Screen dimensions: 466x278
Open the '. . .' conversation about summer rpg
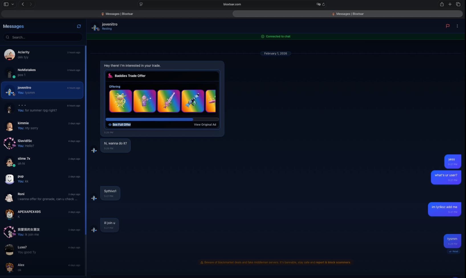click(x=42, y=108)
